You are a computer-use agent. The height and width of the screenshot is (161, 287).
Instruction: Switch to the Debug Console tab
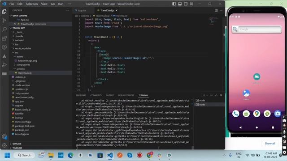coord(126,95)
